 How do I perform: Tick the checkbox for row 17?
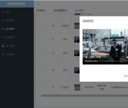point(43,39)
